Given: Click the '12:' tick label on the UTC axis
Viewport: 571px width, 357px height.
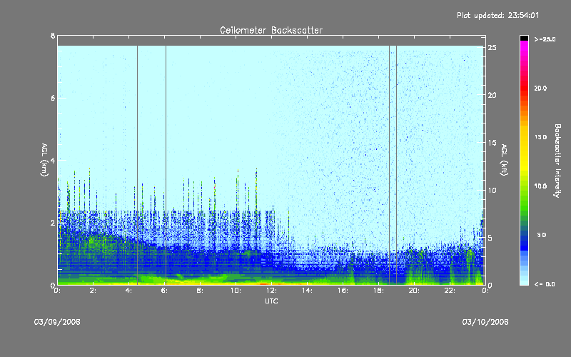Looking at the screenshot, I should (271, 291).
